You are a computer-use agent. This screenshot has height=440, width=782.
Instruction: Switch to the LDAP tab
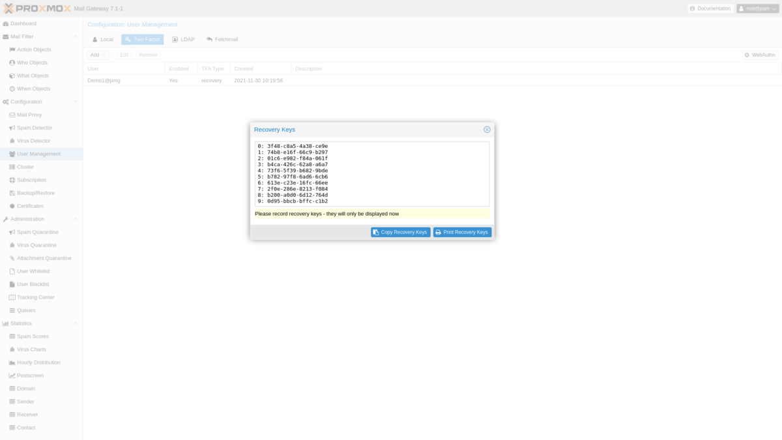(183, 39)
